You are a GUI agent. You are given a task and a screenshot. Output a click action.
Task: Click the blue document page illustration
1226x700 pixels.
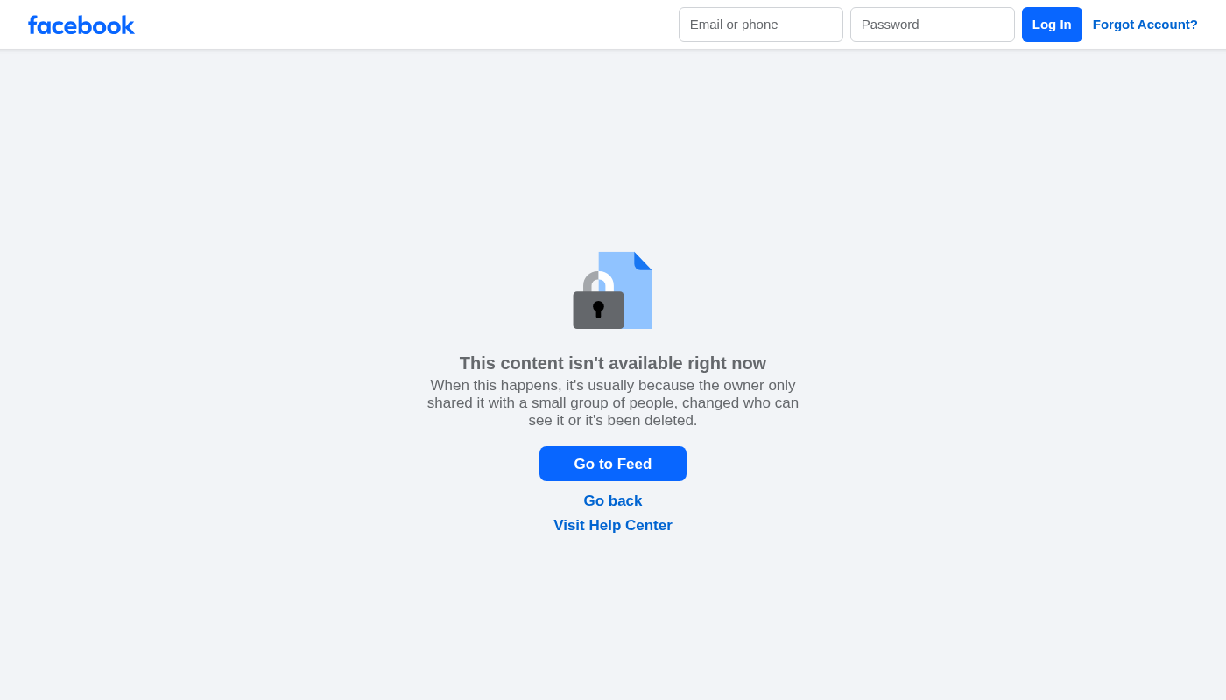tap(625, 290)
